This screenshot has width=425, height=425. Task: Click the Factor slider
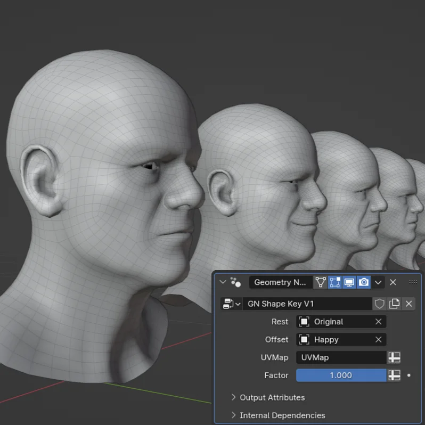point(341,375)
